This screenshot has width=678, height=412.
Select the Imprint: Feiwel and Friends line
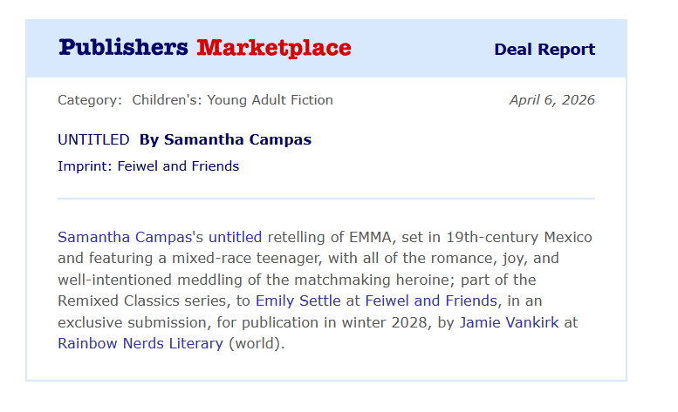148,165
